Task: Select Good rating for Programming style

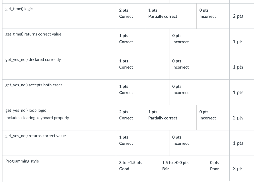Action: click(131, 166)
